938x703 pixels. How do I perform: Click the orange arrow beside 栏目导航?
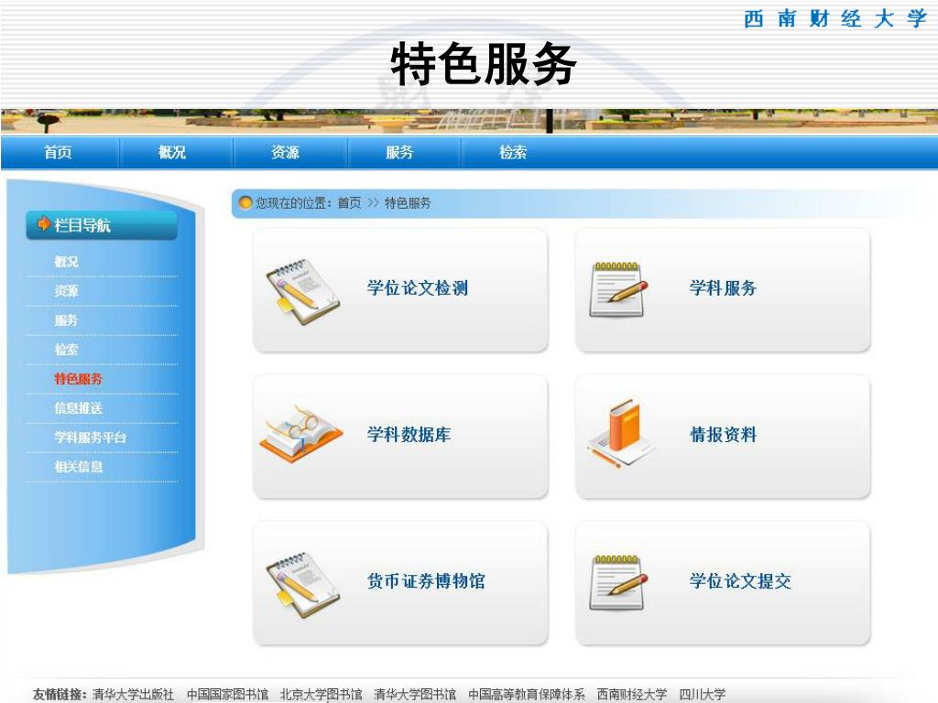point(44,223)
